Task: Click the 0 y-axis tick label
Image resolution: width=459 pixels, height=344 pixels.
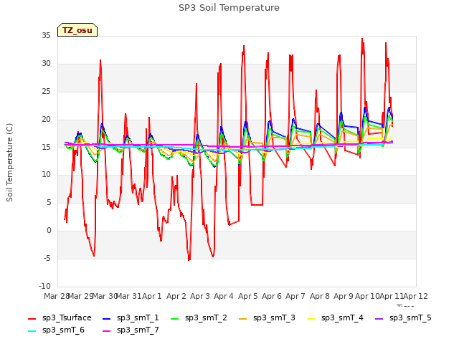Action: 49,231
